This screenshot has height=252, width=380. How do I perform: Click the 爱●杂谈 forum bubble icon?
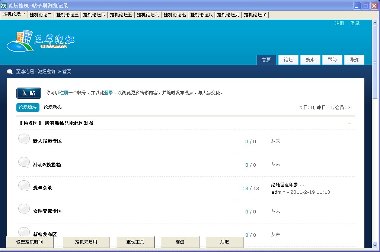[24, 186]
